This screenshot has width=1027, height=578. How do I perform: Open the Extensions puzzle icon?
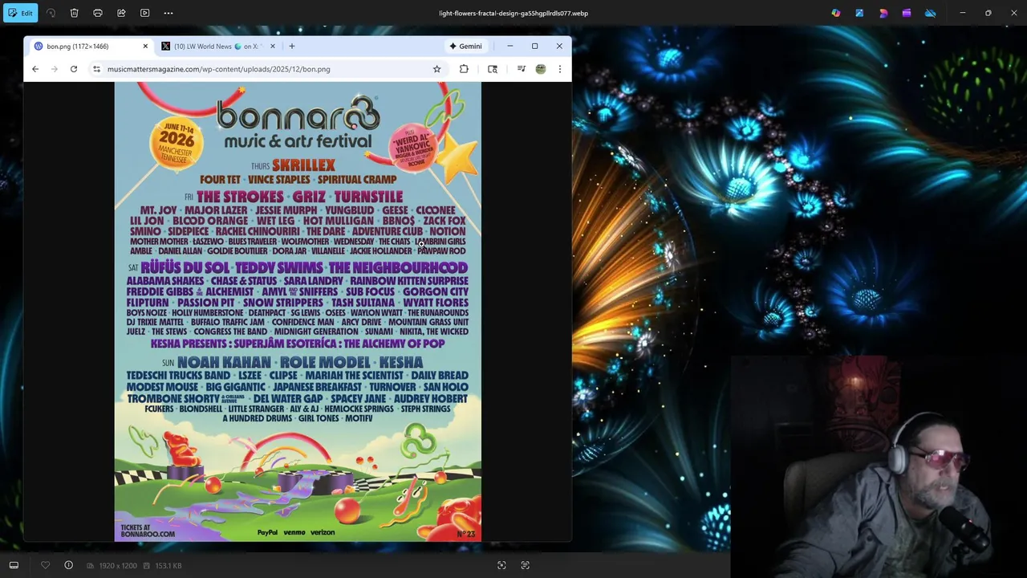tap(464, 69)
